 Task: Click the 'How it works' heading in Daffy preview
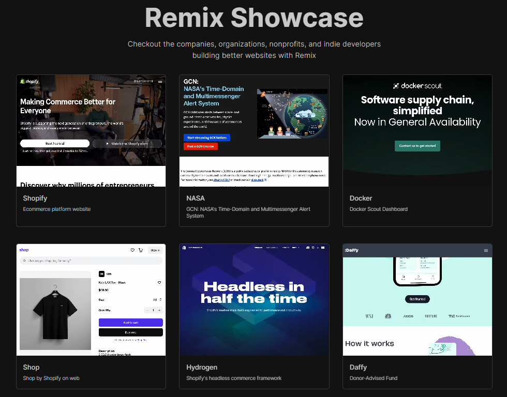(369, 344)
